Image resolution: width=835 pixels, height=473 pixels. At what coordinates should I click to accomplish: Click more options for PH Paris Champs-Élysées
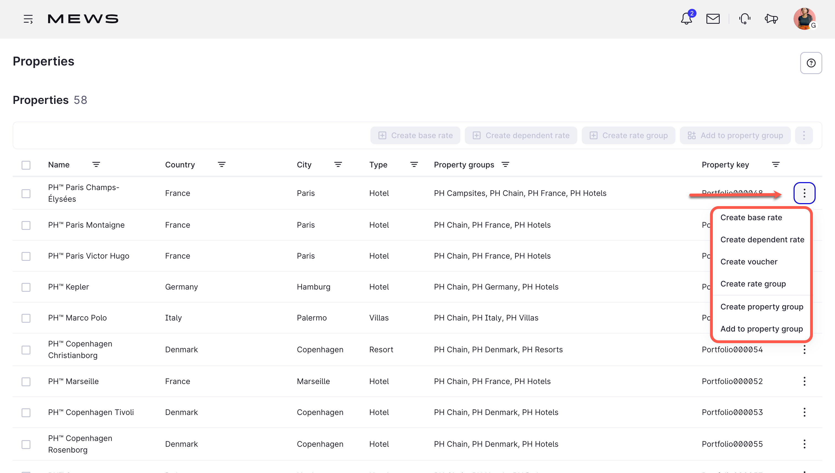coord(804,193)
